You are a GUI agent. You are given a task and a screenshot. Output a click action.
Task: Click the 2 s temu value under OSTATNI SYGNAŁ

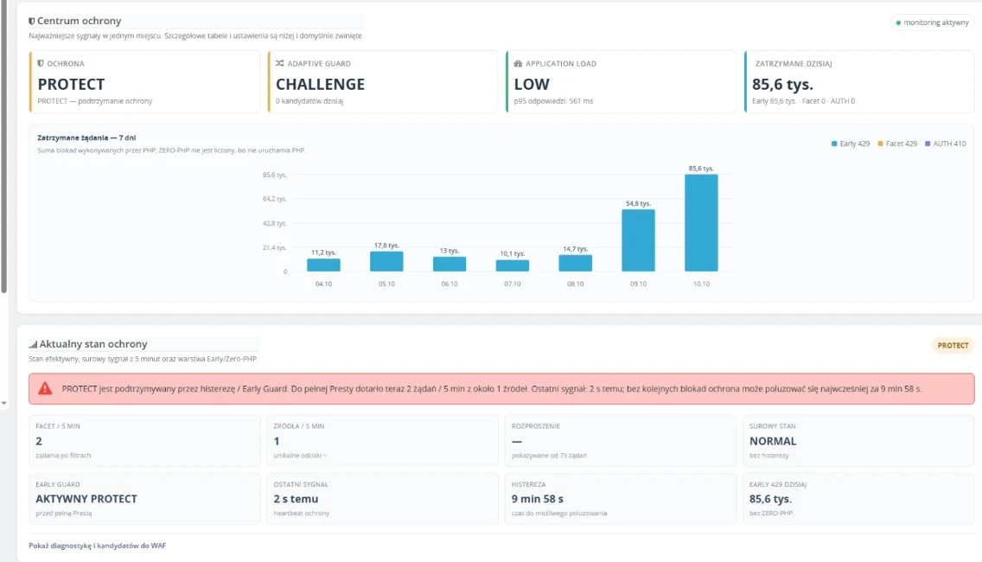296,499
